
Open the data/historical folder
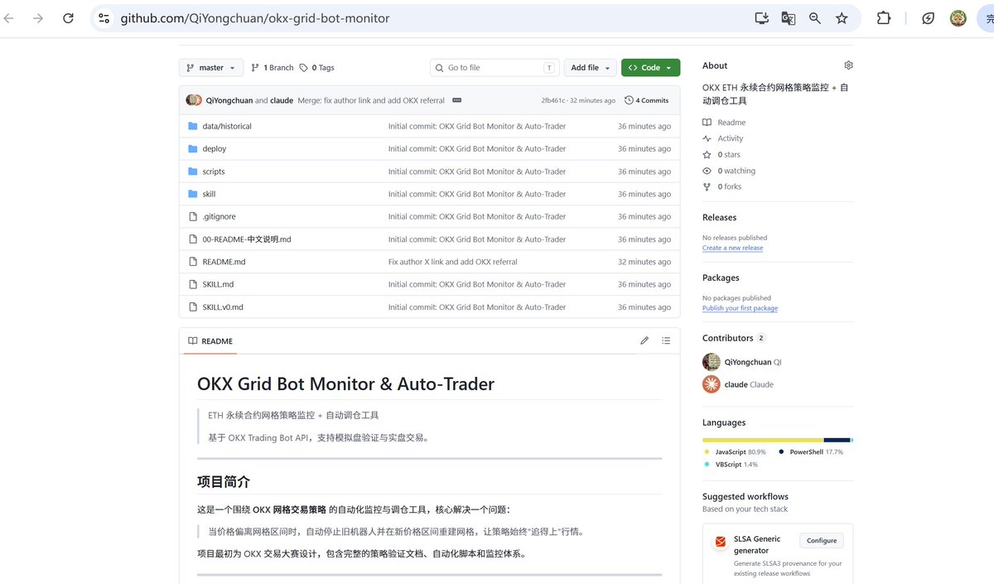point(227,126)
